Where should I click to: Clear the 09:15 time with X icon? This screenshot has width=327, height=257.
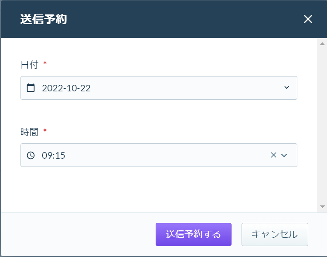273,155
